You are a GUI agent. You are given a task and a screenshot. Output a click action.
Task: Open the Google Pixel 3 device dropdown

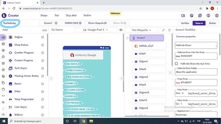pyautogui.click(x=96, y=30)
